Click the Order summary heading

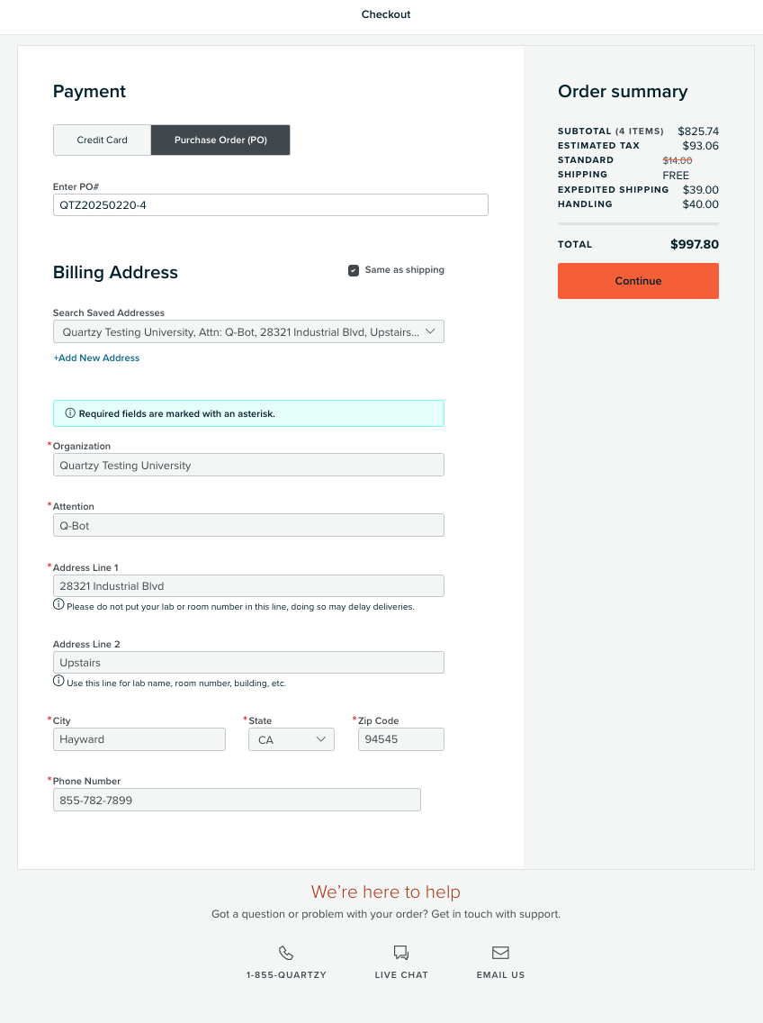[x=623, y=91]
